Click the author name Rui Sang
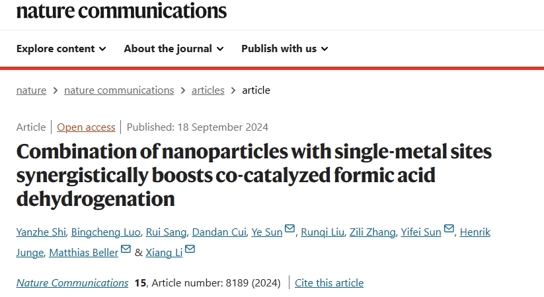Viewport: 544px width, 297px height. 166,232
